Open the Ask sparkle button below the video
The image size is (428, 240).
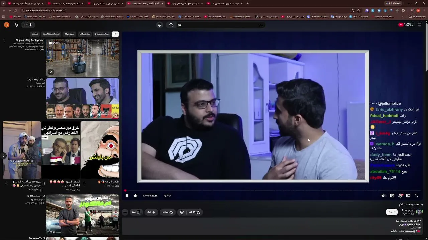point(151,212)
